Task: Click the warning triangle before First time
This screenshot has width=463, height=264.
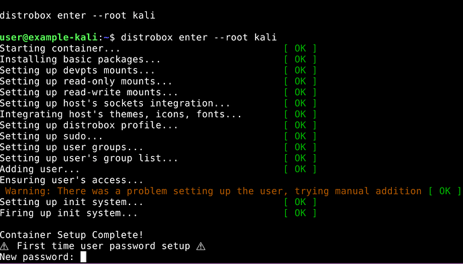Action: (5, 246)
